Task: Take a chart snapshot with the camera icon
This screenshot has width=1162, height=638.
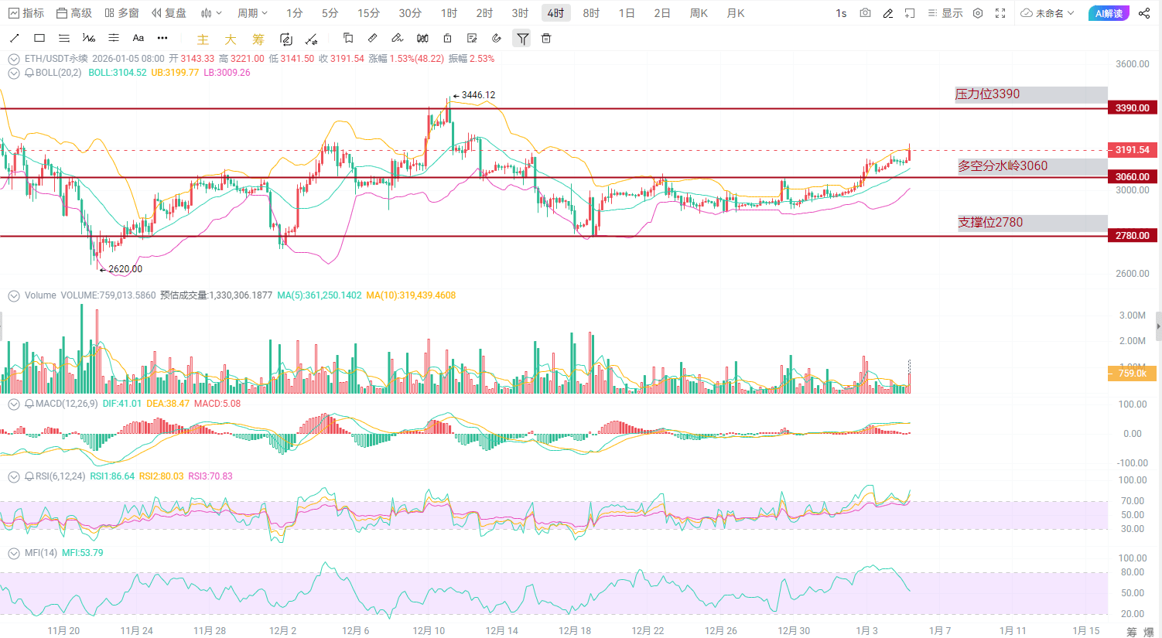Action: coord(865,13)
